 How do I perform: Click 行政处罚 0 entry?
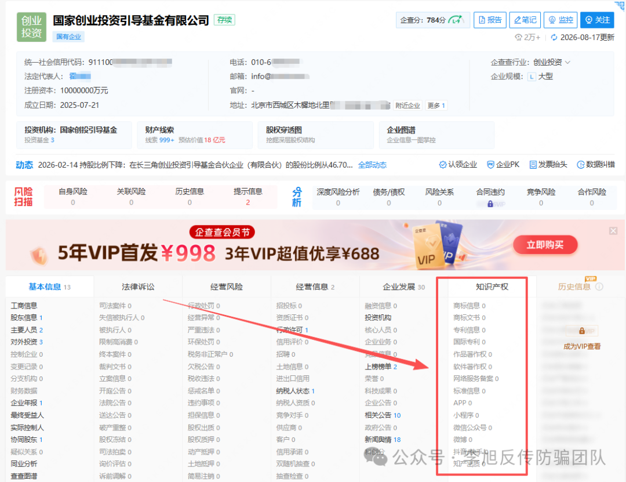click(203, 306)
